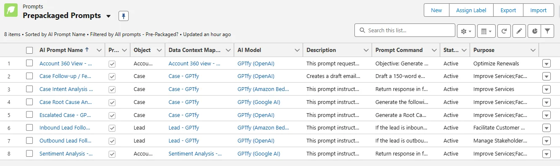Image resolution: width=560 pixels, height=166 pixels.
Task: Tick row checkbox for Sentiment Analysis prompt
Action: [29, 154]
